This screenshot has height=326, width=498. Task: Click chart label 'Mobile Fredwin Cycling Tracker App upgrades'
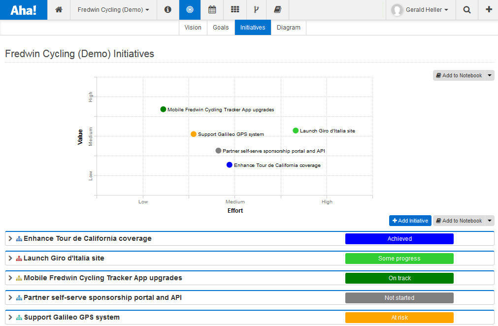coord(221,109)
